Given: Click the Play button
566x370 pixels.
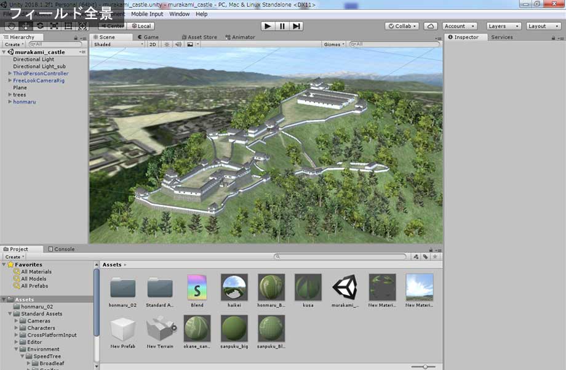Looking at the screenshot, I should (x=268, y=26).
